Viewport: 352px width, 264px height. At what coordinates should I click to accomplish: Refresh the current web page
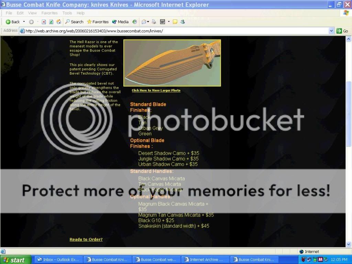coord(51,22)
